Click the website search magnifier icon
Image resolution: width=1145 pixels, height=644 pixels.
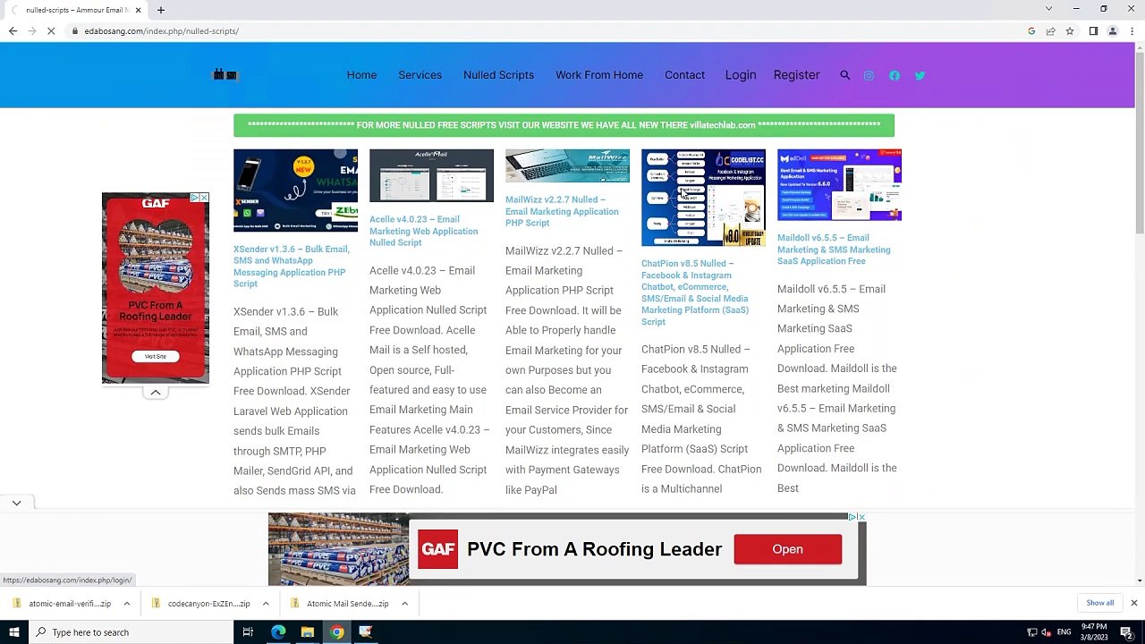(x=844, y=75)
